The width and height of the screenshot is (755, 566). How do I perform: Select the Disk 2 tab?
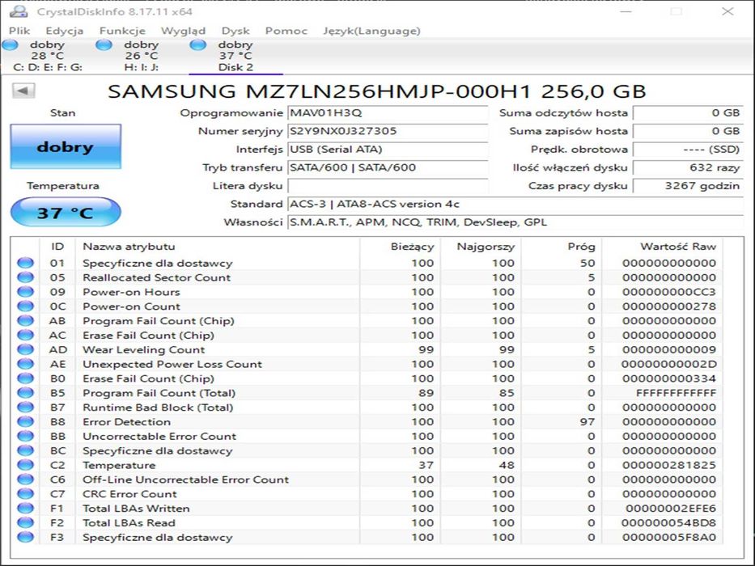(235, 56)
